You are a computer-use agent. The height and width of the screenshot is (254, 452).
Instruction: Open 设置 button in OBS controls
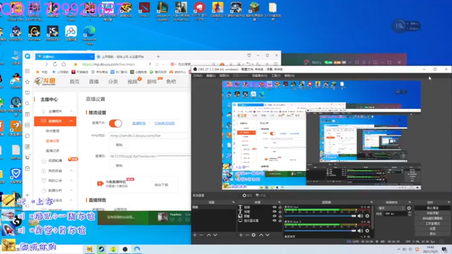tap(432, 229)
